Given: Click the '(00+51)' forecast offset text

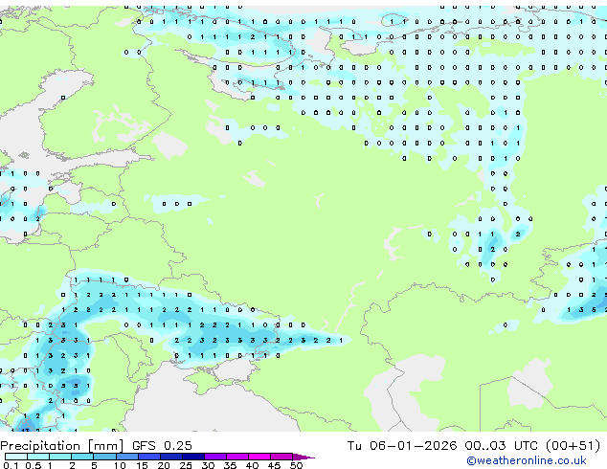Looking at the screenshot, I should click(x=573, y=446).
